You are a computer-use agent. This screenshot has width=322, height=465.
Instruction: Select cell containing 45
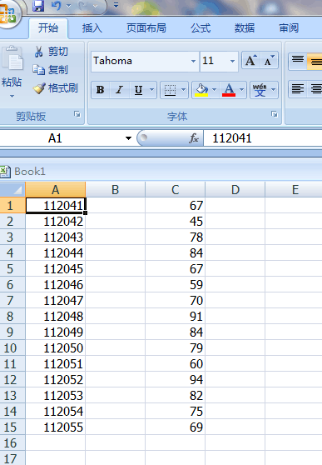click(175, 221)
